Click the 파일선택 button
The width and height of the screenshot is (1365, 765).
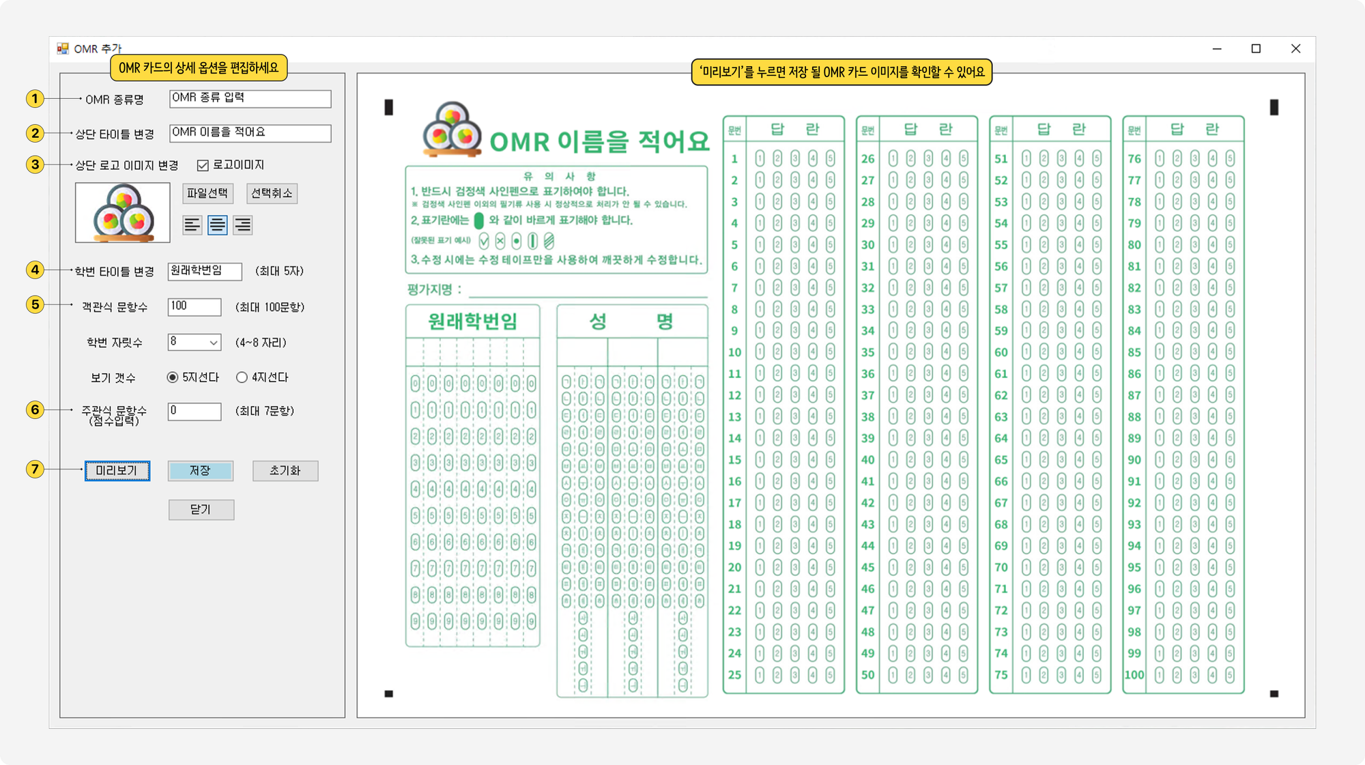[x=207, y=194]
